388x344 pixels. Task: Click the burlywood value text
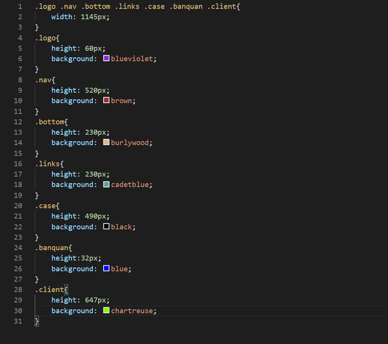click(x=130, y=143)
